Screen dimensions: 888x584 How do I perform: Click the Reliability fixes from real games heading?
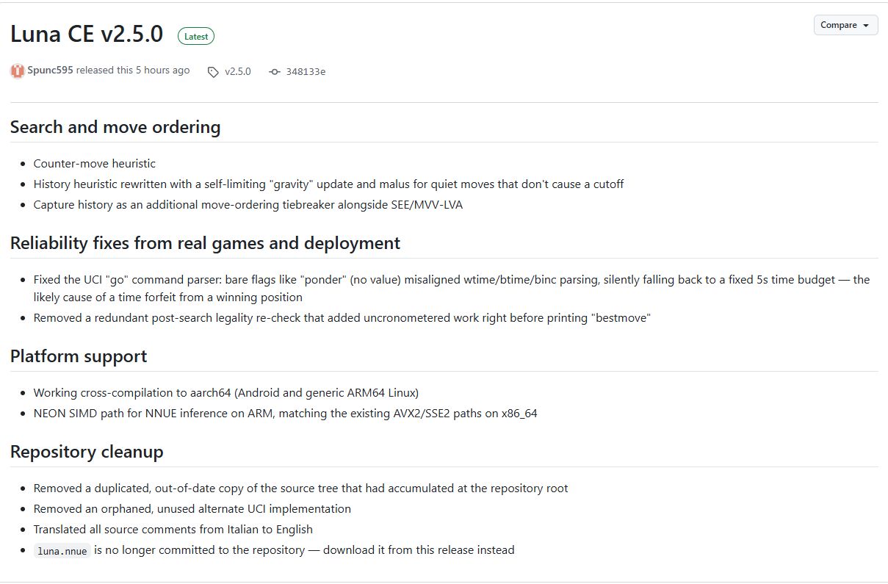tap(205, 243)
